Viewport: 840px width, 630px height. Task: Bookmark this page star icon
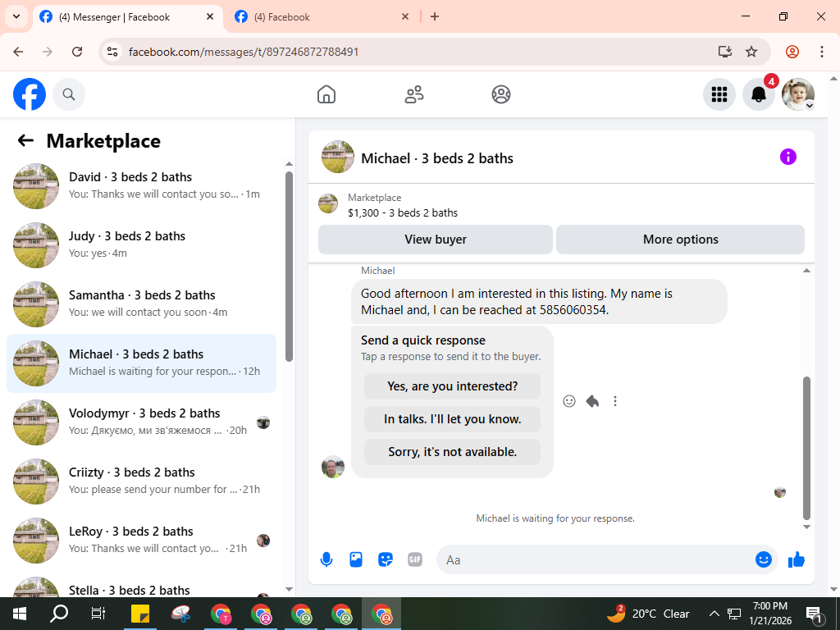pyautogui.click(x=751, y=52)
